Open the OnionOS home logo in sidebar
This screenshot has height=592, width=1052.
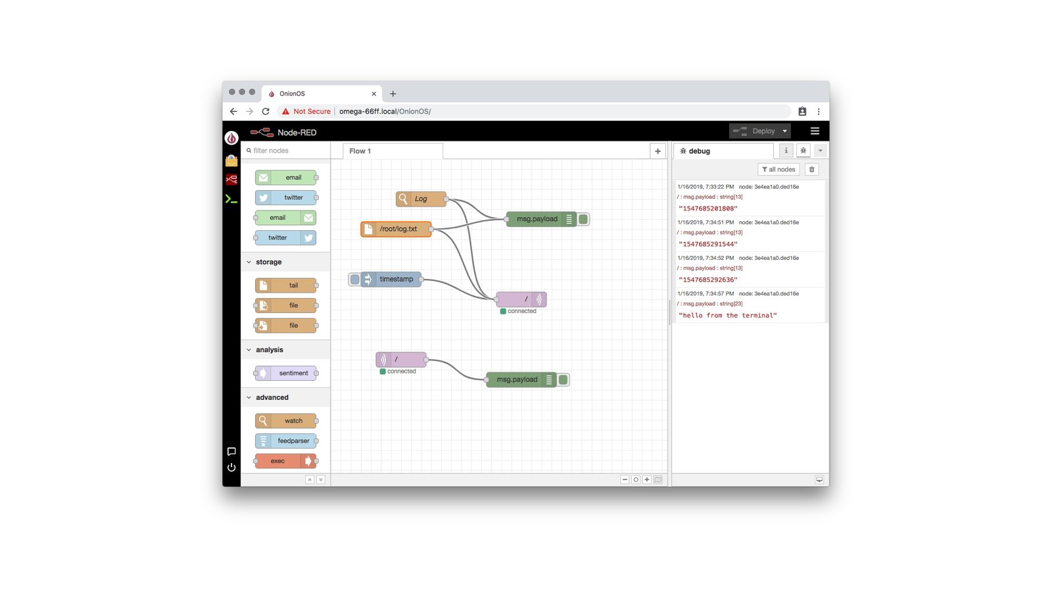[x=231, y=138]
